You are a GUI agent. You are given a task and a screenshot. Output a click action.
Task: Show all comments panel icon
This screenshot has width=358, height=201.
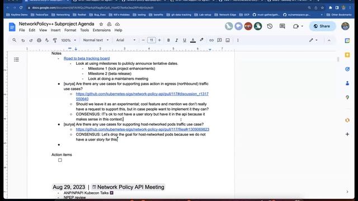coord(282,26)
